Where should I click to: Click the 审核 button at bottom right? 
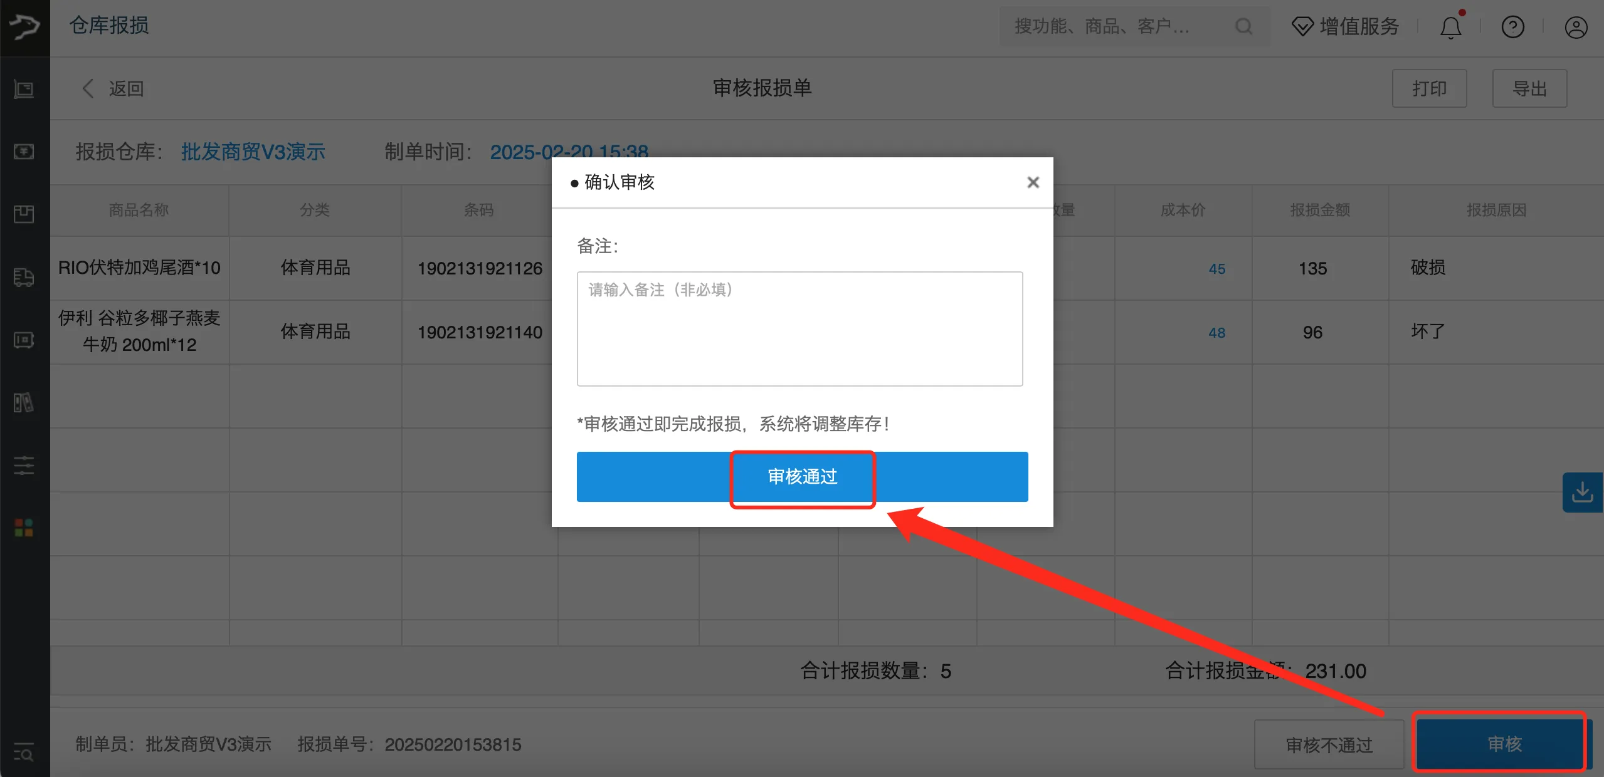point(1504,744)
